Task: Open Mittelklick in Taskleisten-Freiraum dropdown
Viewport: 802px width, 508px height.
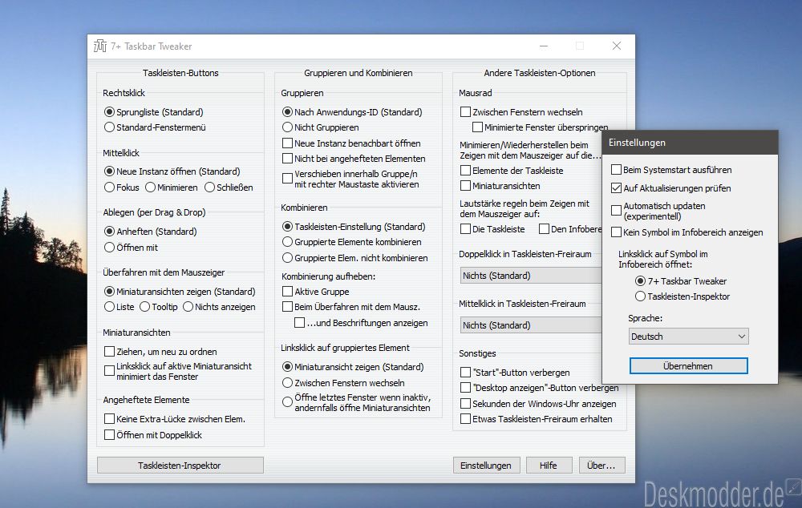Action: 531,325
